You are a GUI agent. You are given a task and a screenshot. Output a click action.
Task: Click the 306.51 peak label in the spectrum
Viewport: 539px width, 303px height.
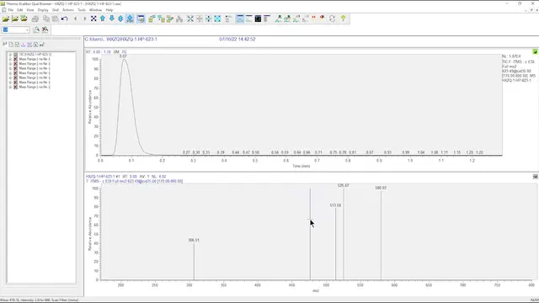point(194,240)
